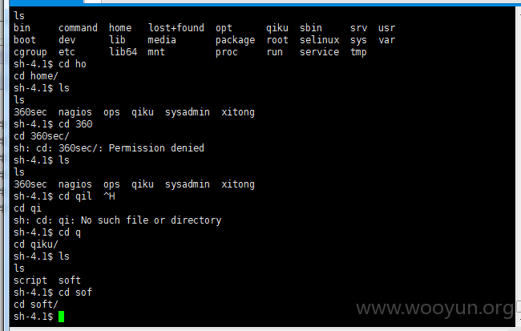The image size is (521, 331).
Task: Click the 'Permission denied' error line
Action: [x=109, y=148]
